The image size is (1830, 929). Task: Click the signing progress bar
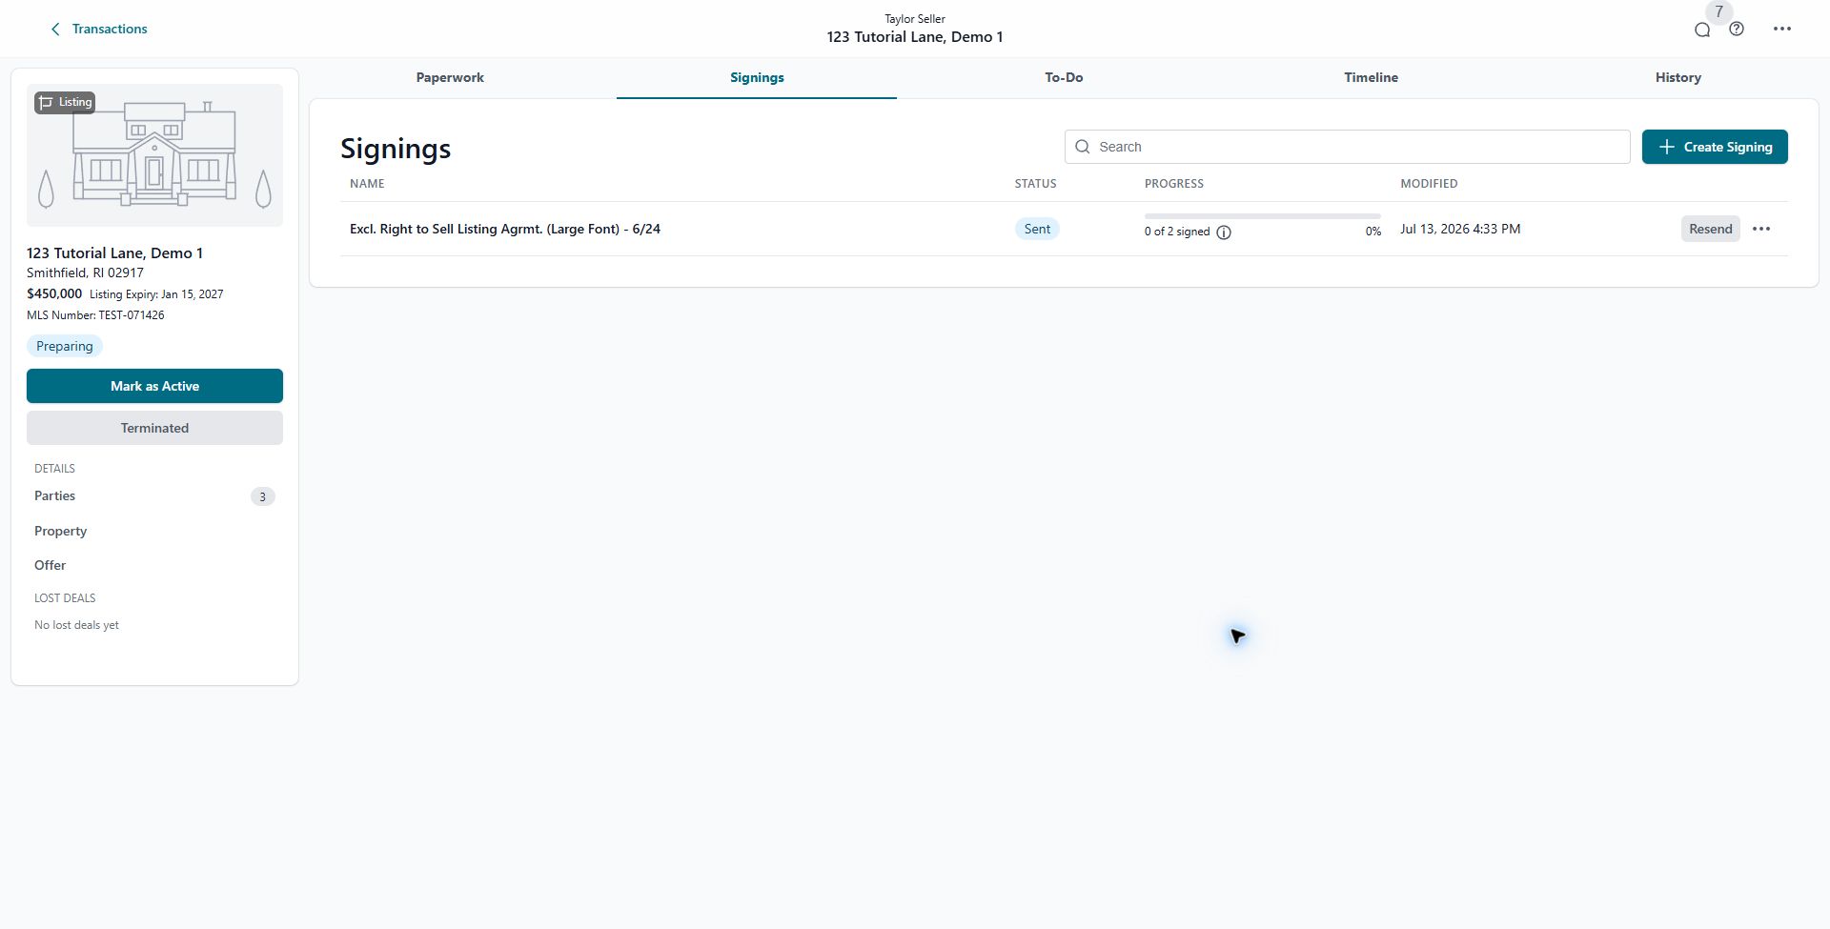[1262, 216]
